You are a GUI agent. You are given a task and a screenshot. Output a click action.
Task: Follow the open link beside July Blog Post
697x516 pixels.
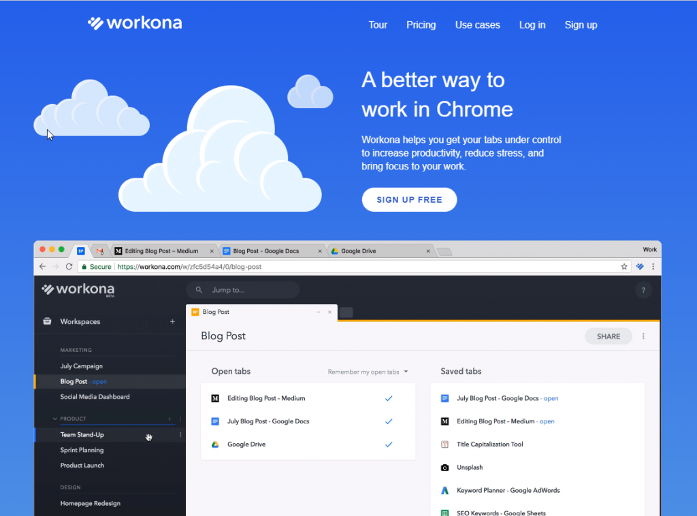551,398
